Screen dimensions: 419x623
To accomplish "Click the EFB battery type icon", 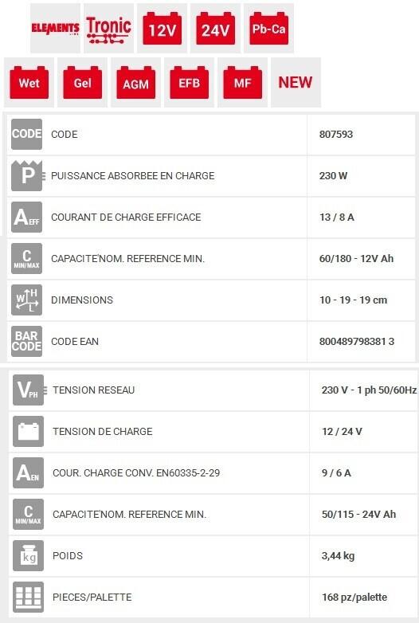I will pyautogui.click(x=189, y=82).
